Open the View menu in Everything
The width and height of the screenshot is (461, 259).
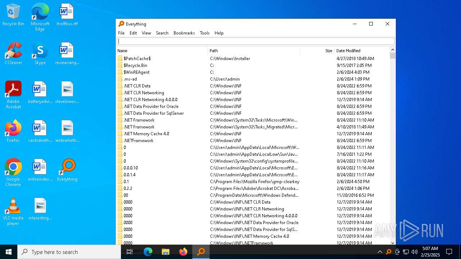coord(146,33)
